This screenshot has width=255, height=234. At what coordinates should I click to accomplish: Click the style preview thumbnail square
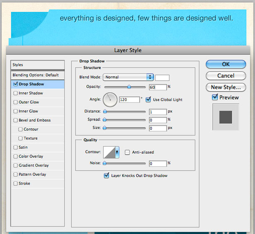click(x=226, y=117)
